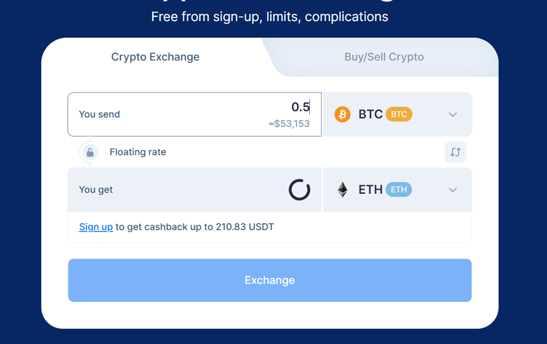Viewport: 547px width, 344px height.
Task: Open the ETH receive currency selector
Action: tap(398, 190)
